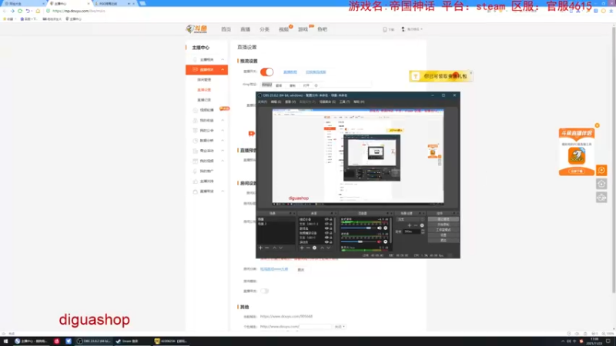Reload the page with the browser refresh icon
The width and height of the screenshot is (616, 346).
[x=20, y=11]
